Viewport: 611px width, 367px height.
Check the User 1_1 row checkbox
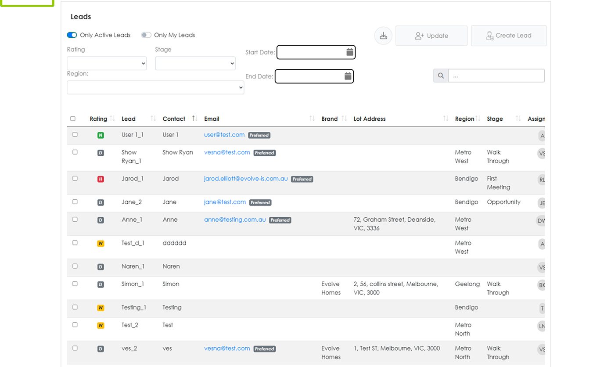(x=75, y=134)
